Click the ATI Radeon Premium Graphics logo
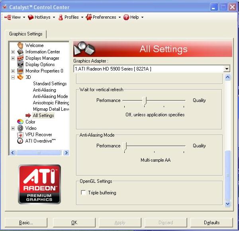The width and height of the screenshot is (239, 231). coord(39,184)
